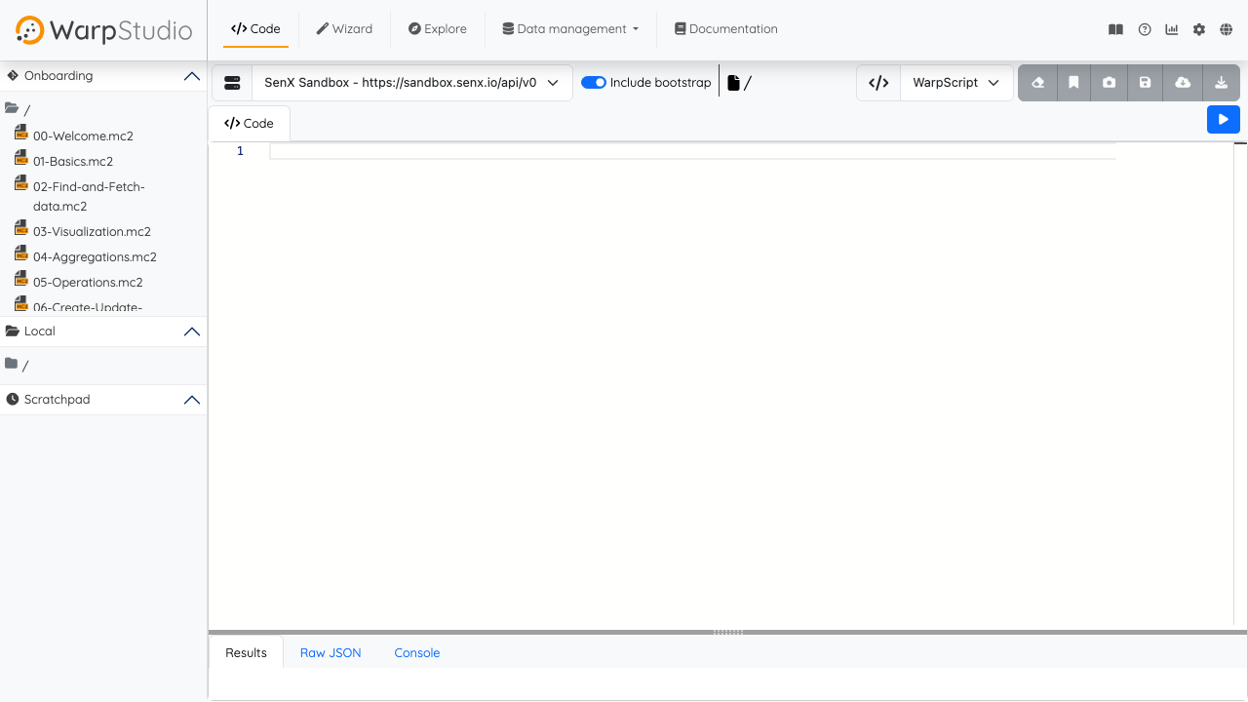
Task: Click the Local folder section icon
Action: [13, 331]
